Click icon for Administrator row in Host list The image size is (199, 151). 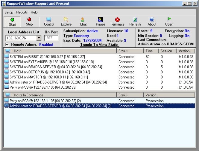[x=7, y=82]
